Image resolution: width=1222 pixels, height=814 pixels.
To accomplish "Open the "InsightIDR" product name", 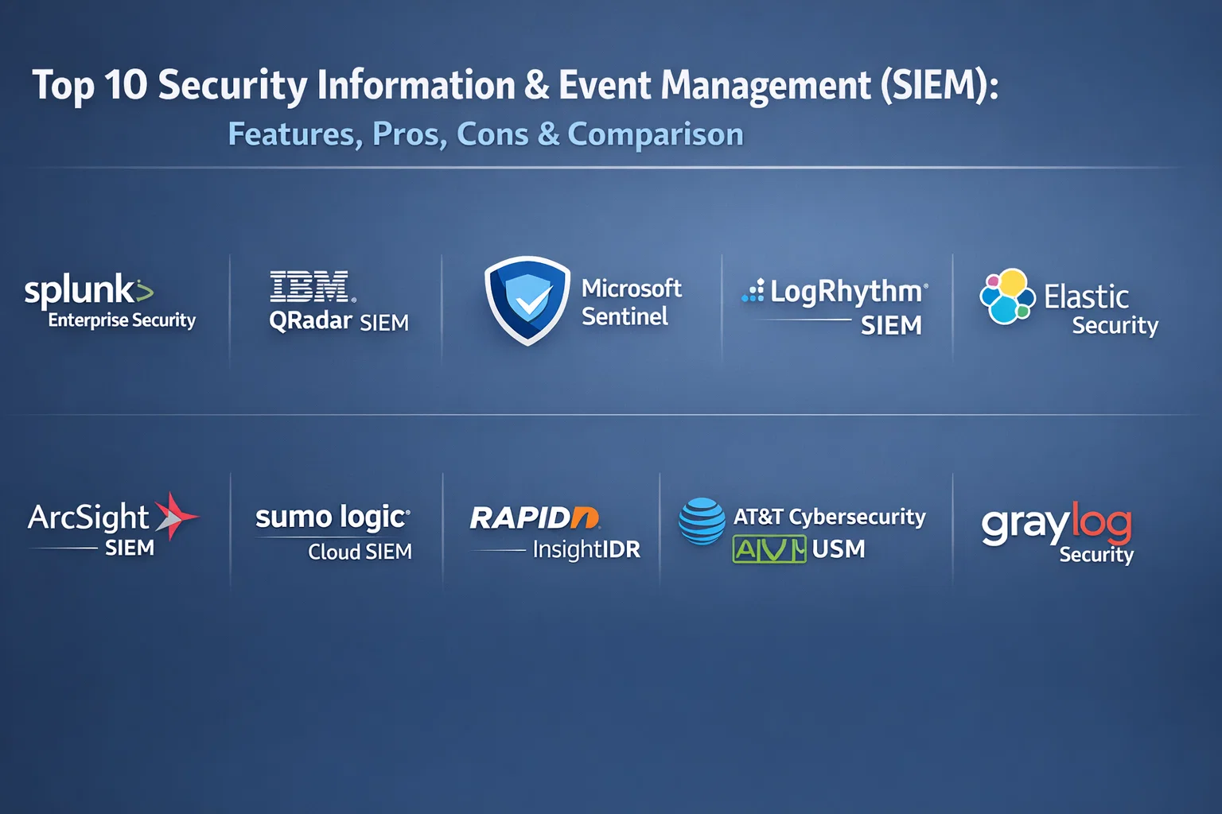I will pyautogui.click(x=586, y=549).
